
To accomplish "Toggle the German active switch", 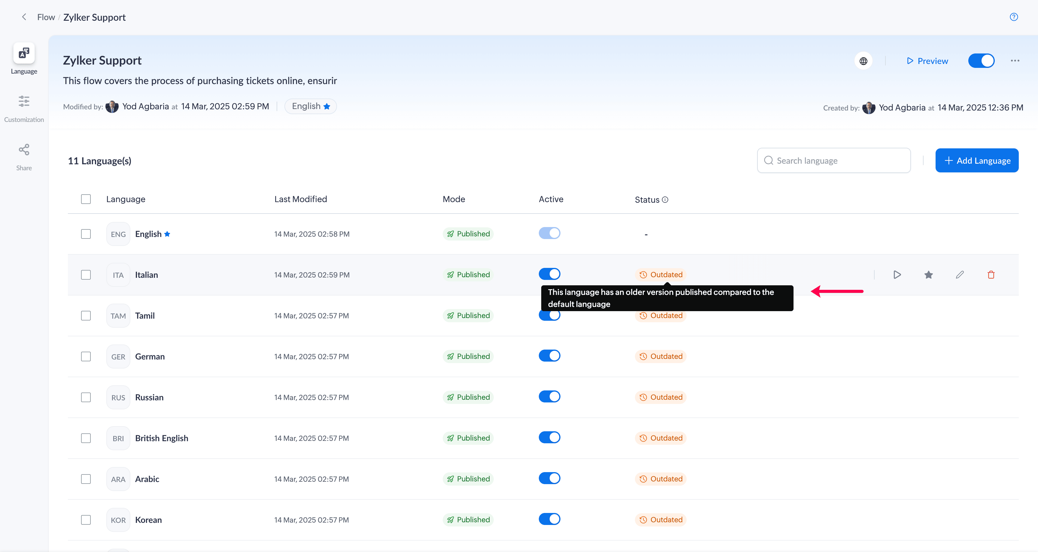I will tap(549, 356).
